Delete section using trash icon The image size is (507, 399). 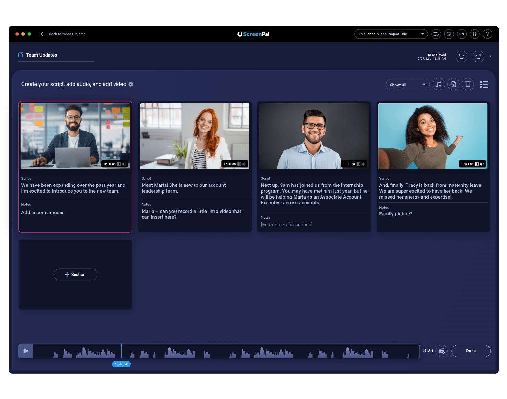468,84
